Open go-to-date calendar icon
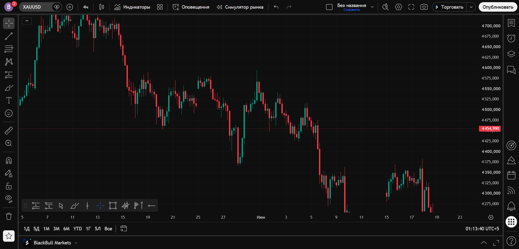 (x=124, y=229)
